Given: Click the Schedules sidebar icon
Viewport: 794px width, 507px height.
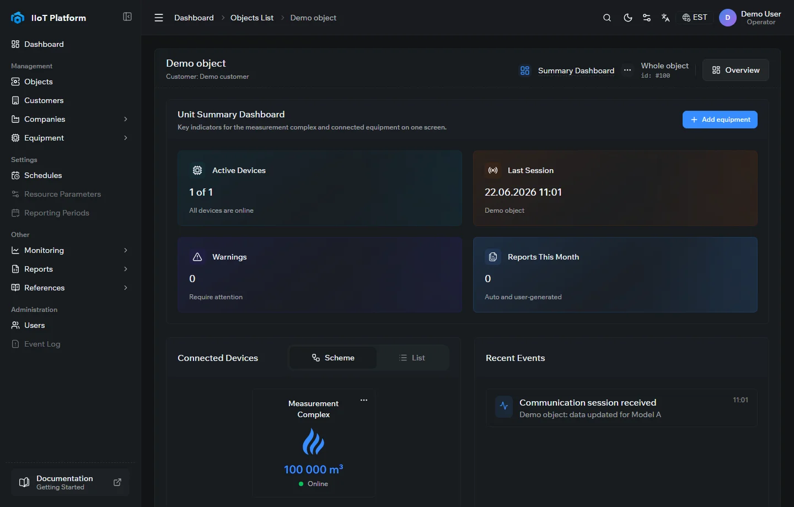Looking at the screenshot, I should pyautogui.click(x=15, y=175).
